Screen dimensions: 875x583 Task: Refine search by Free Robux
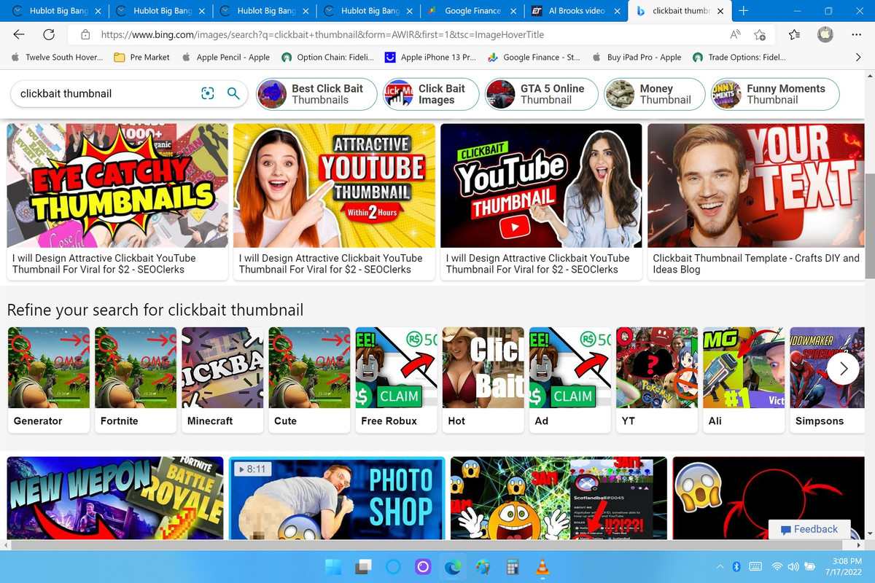[x=396, y=380]
